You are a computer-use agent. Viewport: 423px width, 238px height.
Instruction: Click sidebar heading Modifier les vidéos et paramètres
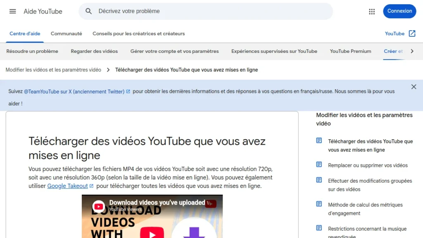pos(364,119)
